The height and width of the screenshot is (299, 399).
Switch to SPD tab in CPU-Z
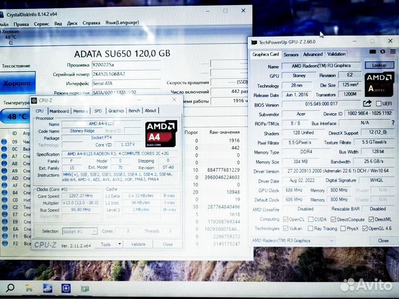coord(98,111)
